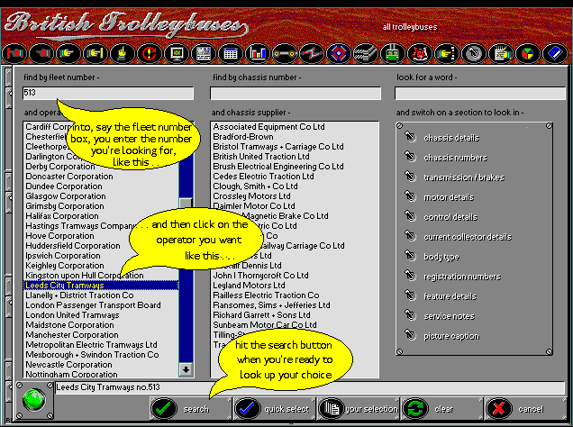Select Leyland Motors Ltd chassis supplier
This screenshot has width=573, height=427.
[x=248, y=286]
